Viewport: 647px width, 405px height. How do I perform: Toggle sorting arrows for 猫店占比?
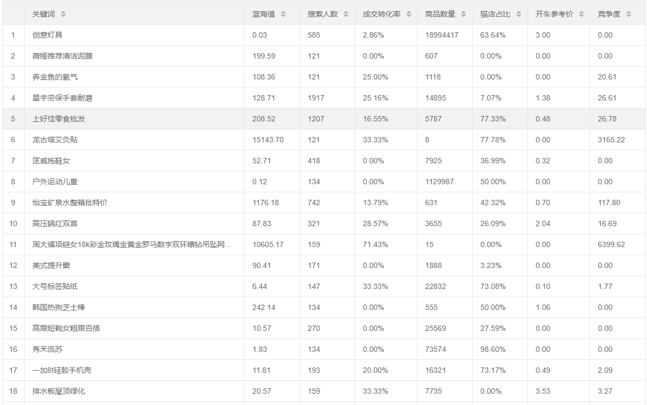(519, 15)
